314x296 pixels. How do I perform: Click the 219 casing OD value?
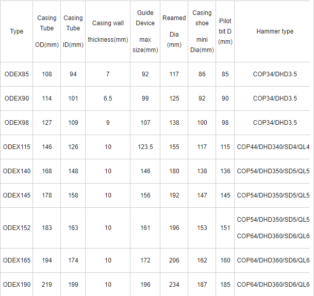pyautogui.click(x=47, y=285)
